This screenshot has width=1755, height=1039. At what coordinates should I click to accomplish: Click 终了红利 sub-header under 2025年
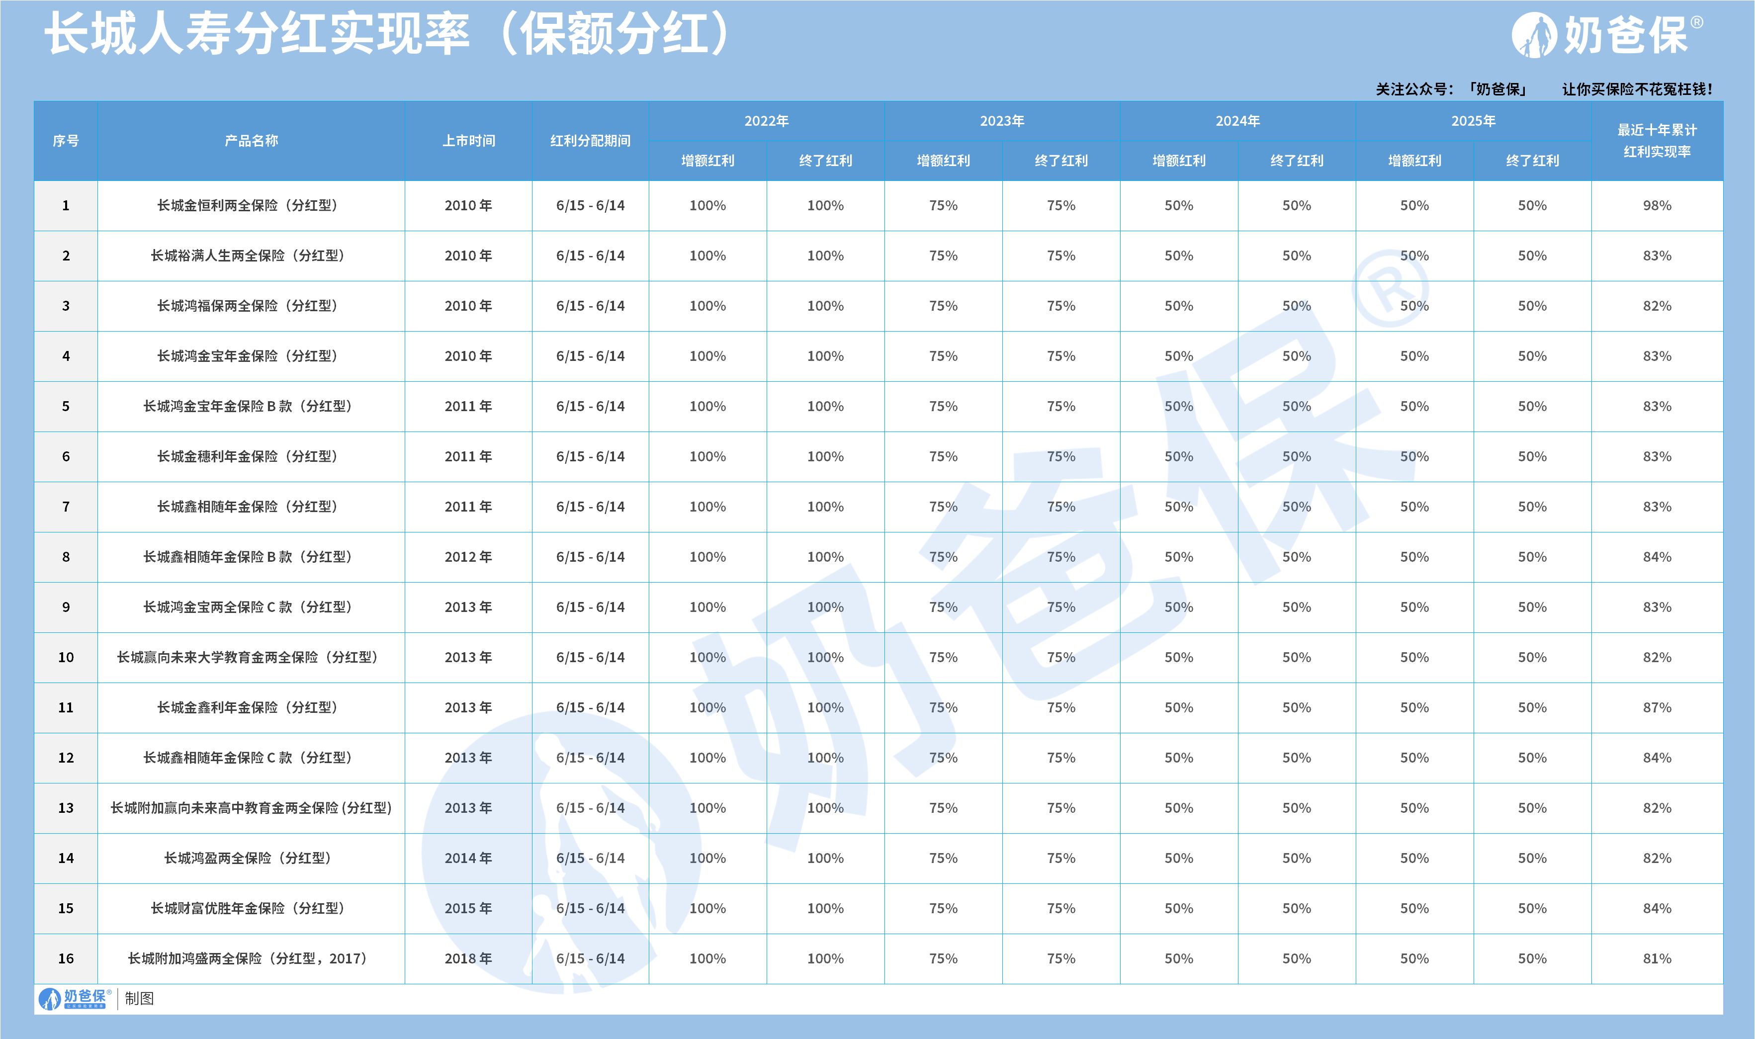pos(1532,161)
